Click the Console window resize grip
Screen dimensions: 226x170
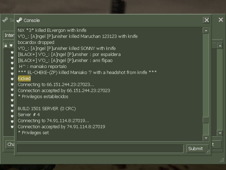tap(208, 151)
